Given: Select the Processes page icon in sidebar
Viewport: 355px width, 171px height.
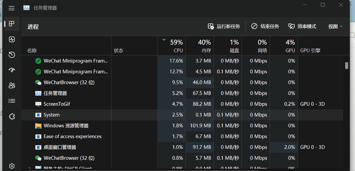Looking at the screenshot, I should tap(12, 24).
